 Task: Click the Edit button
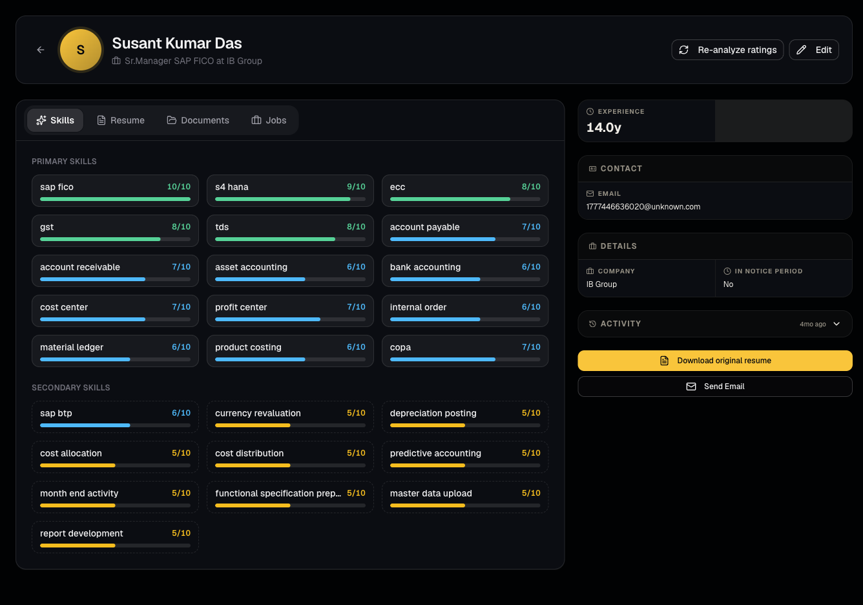(x=814, y=50)
